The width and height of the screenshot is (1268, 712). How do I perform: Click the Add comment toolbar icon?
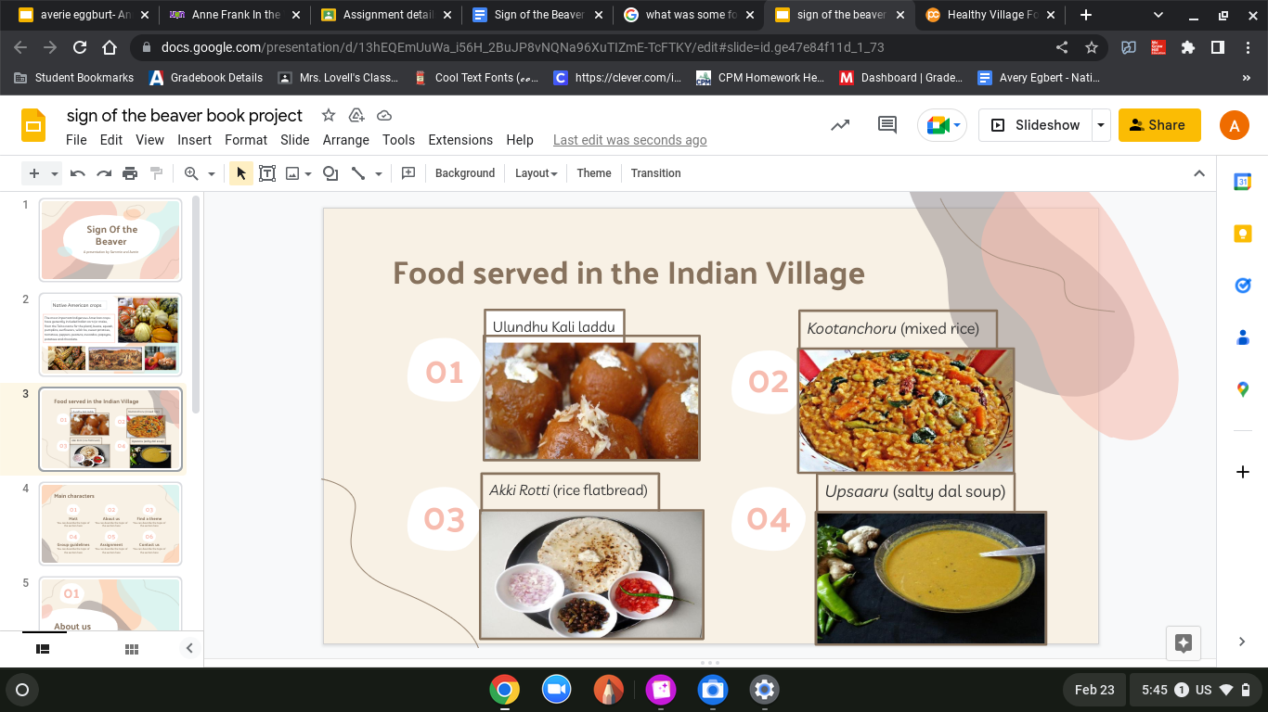pos(408,173)
